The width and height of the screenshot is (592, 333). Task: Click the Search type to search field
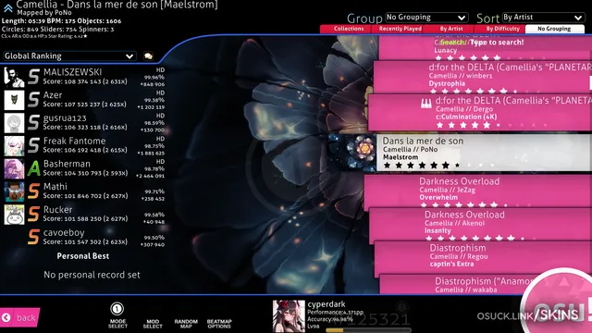(x=482, y=43)
